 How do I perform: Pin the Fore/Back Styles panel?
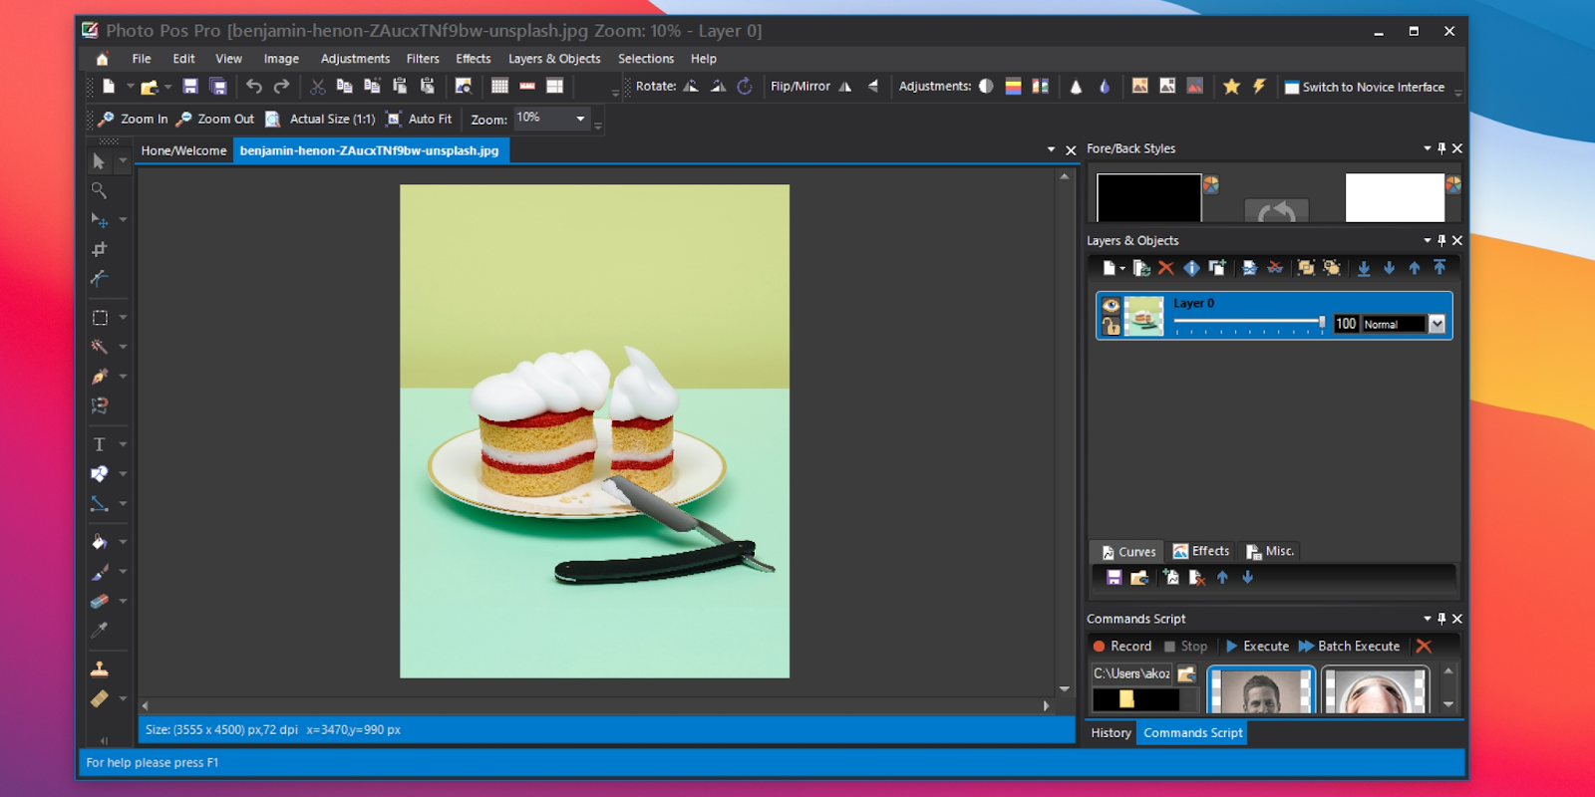tap(1441, 148)
